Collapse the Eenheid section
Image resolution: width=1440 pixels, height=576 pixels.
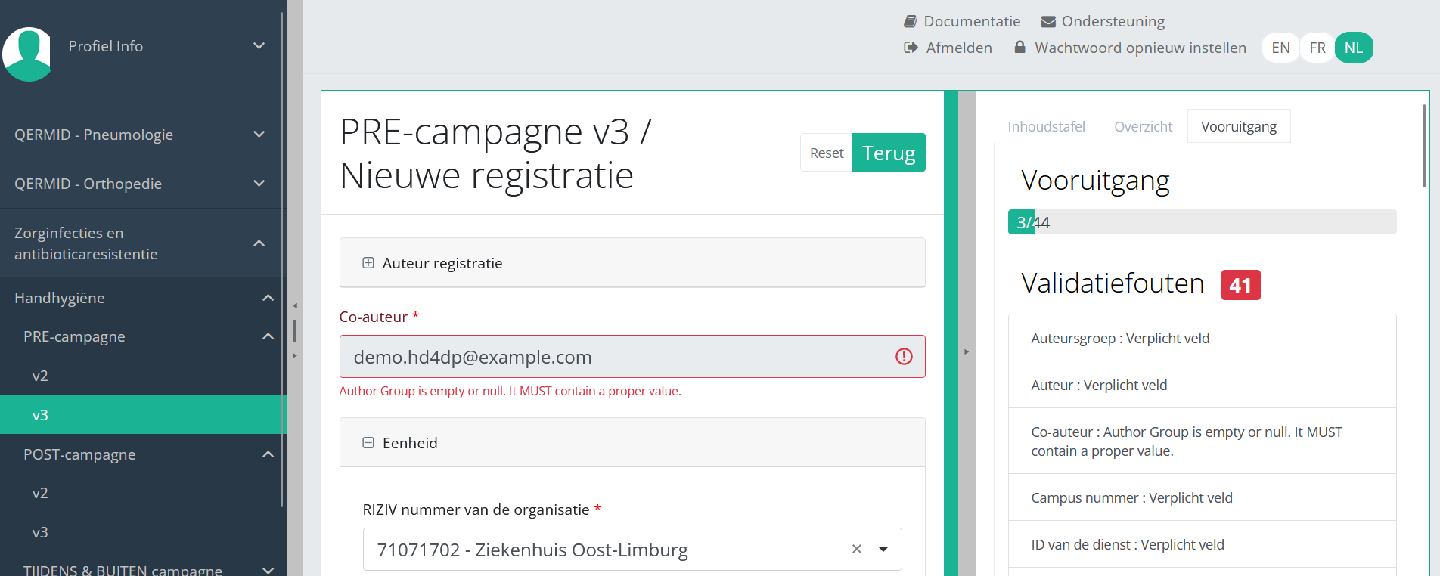coord(368,443)
